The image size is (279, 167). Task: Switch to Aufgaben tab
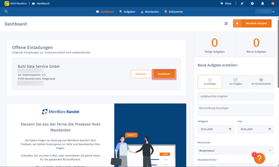[x=127, y=12]
